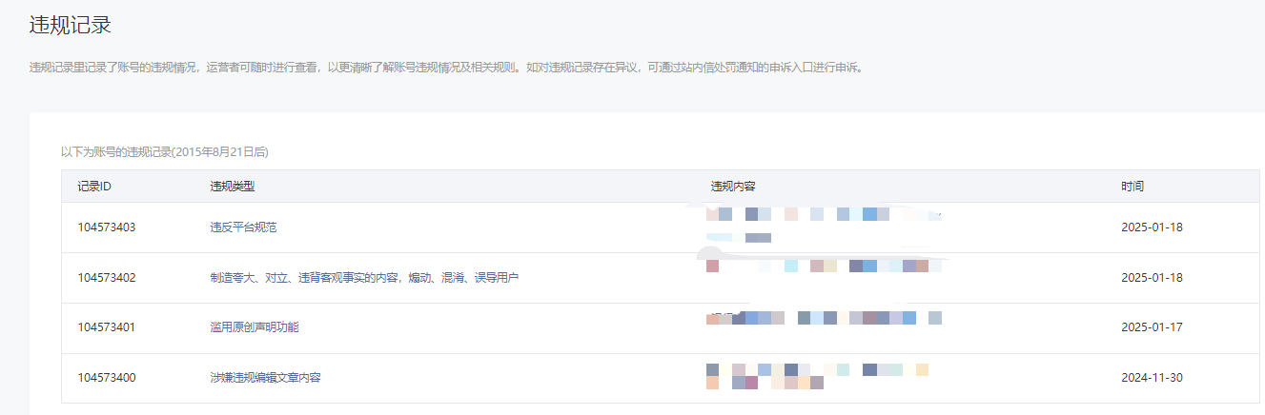The width and height of the screenshot is (1265, 415).
Task: Click the 2024-11-30 date cell
Action: coord(1152,378)
